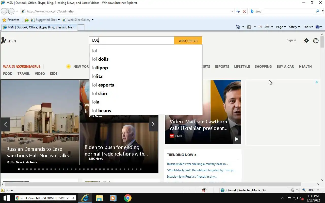
Task: Click the MSN language globe icon
Action: 316,41
